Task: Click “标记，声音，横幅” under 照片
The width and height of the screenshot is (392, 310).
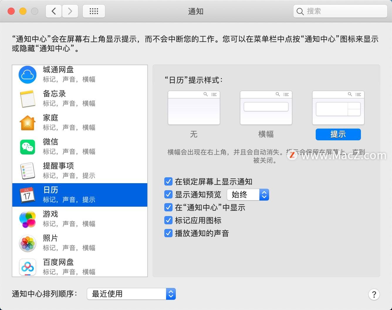Action: coord(69,248)
